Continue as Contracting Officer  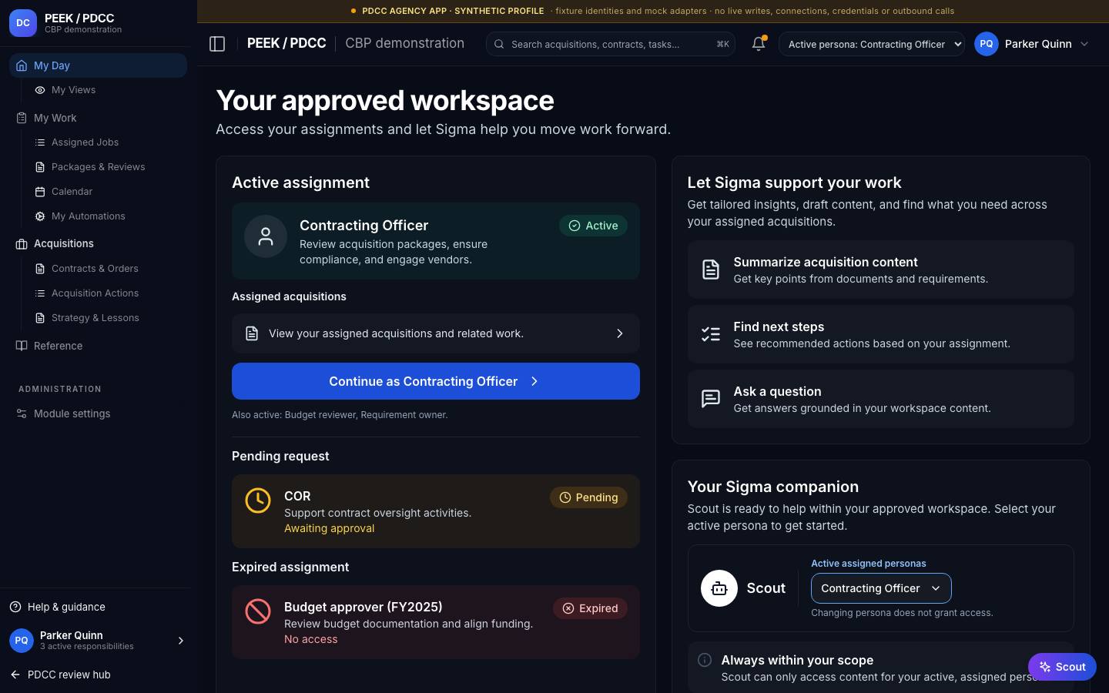click(436, 381)
